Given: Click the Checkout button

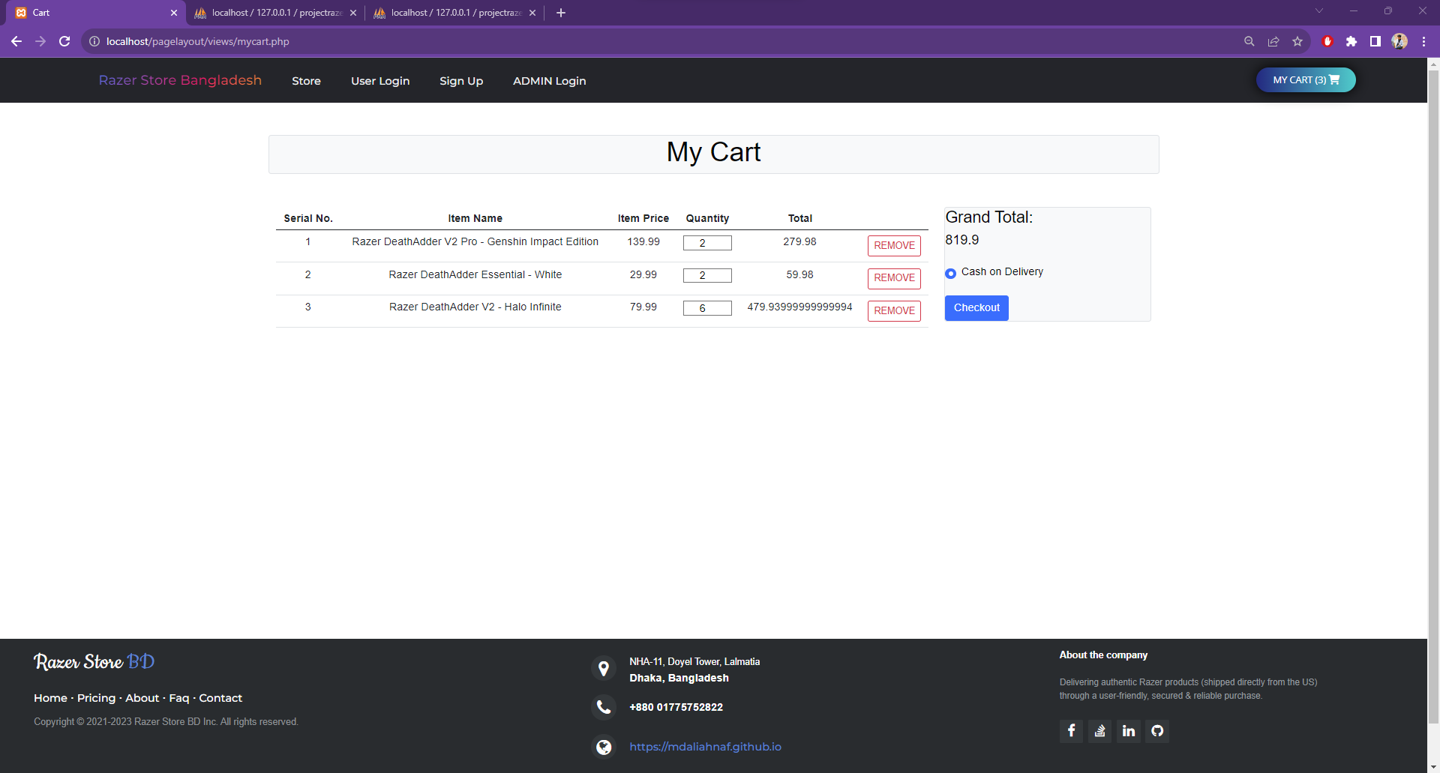Looking at the screenshot, I should pos(976,308).
